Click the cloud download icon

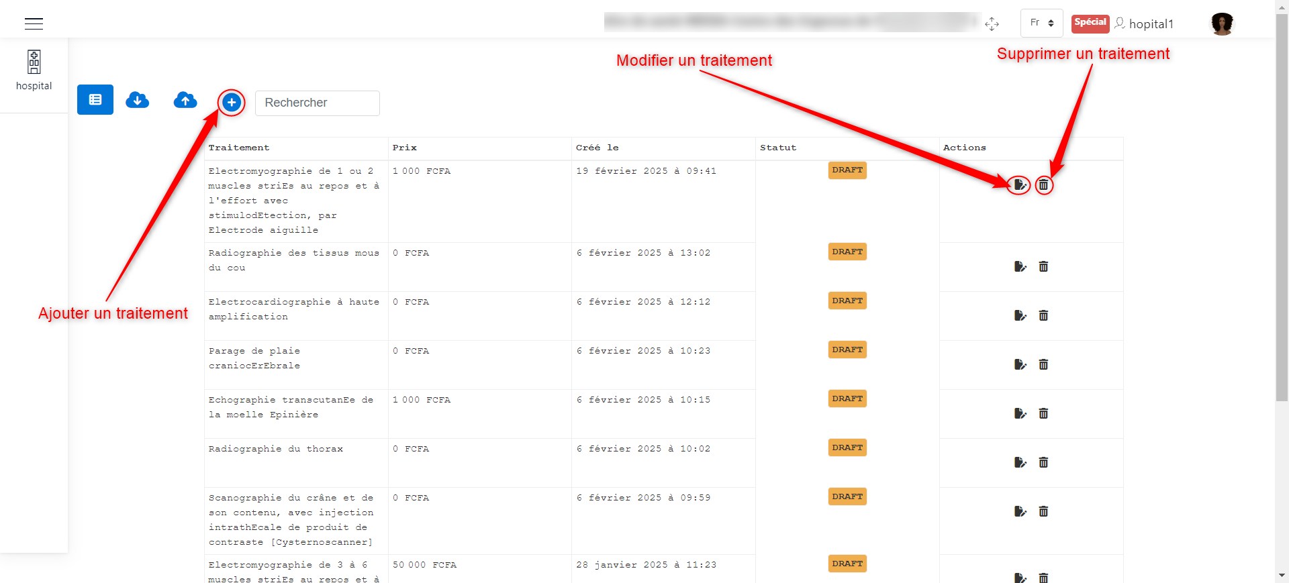tap(138, 100)
